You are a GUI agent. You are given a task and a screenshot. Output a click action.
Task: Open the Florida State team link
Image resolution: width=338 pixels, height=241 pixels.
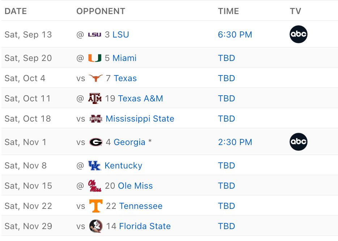point(145,226)
